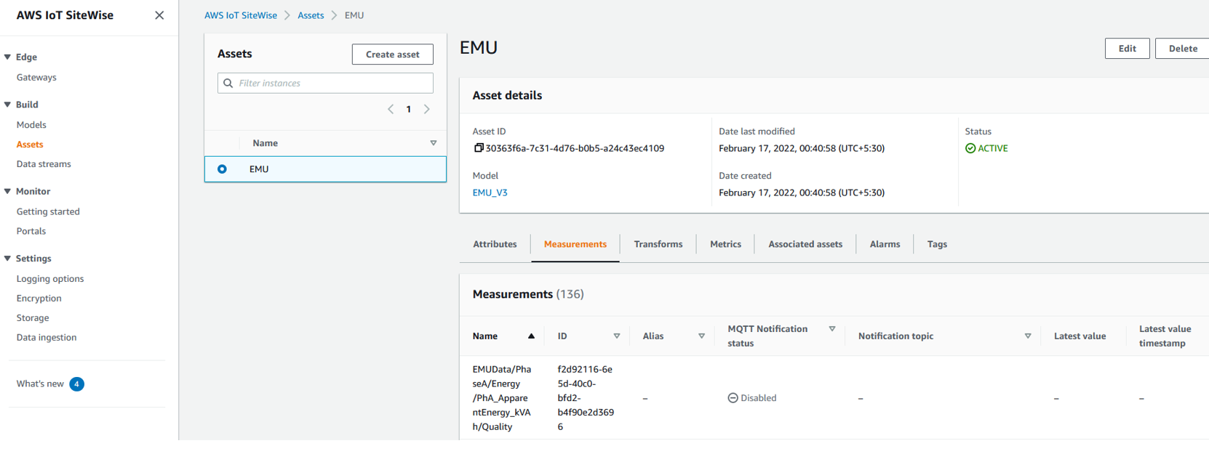Click the Date created value
The image size is (1209, 462).
[802, 193]
